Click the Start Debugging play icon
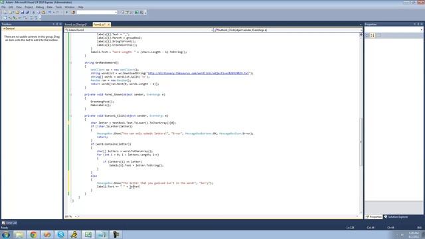This screenshot has height=239, width=425. (x=66, y=13)
